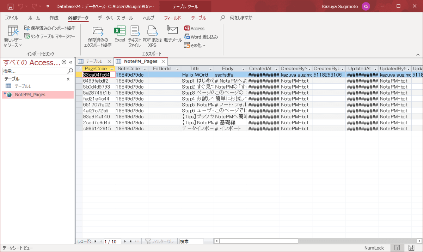Collapse the Tables group in navigation pane
423x252 pixels.
(68, 79)
